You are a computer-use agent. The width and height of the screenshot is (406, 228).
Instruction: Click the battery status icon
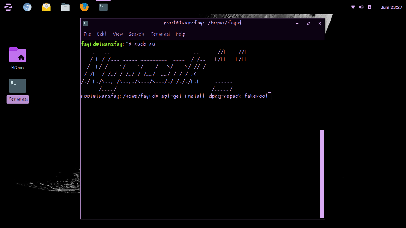coord(369,7)
